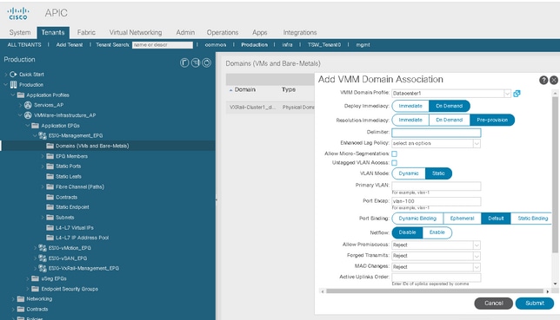Screen dimensions: 560x320
Task: Open the System tab
Action: pyautogui.click(x=20, y=32)
